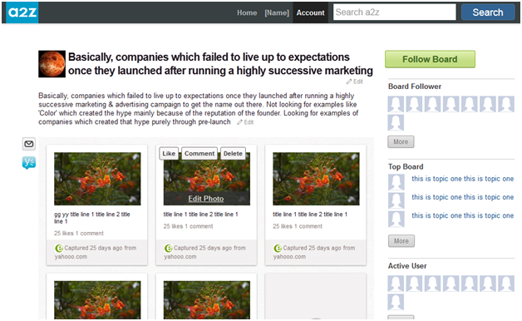Click the a2z logo

(22, 12)
